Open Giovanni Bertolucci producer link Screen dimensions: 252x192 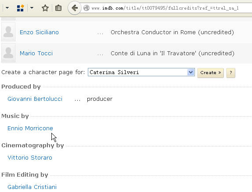(x=35, y=99)
